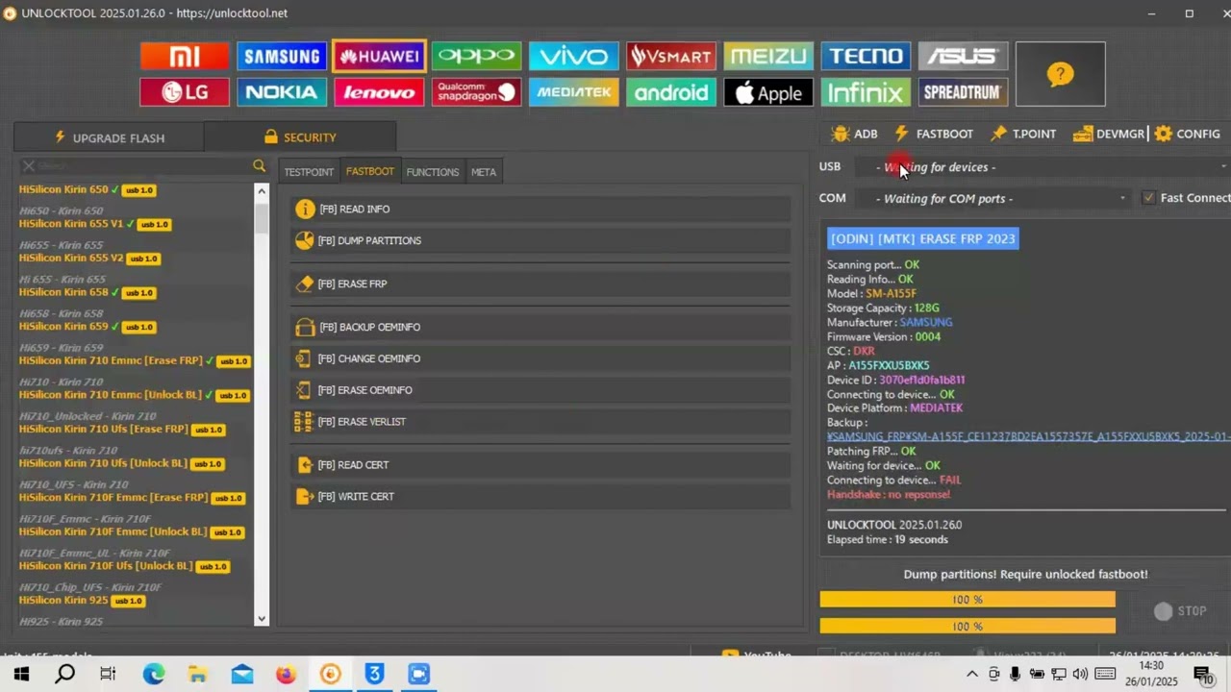Screen dimensions: 1231x692
Task: Select the Vivo brand tile
Action: coord(573,57)
